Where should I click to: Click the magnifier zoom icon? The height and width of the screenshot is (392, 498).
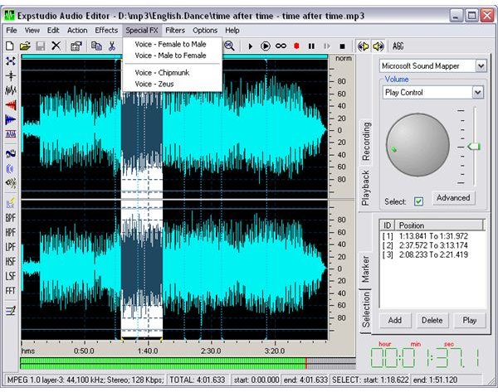229,46
